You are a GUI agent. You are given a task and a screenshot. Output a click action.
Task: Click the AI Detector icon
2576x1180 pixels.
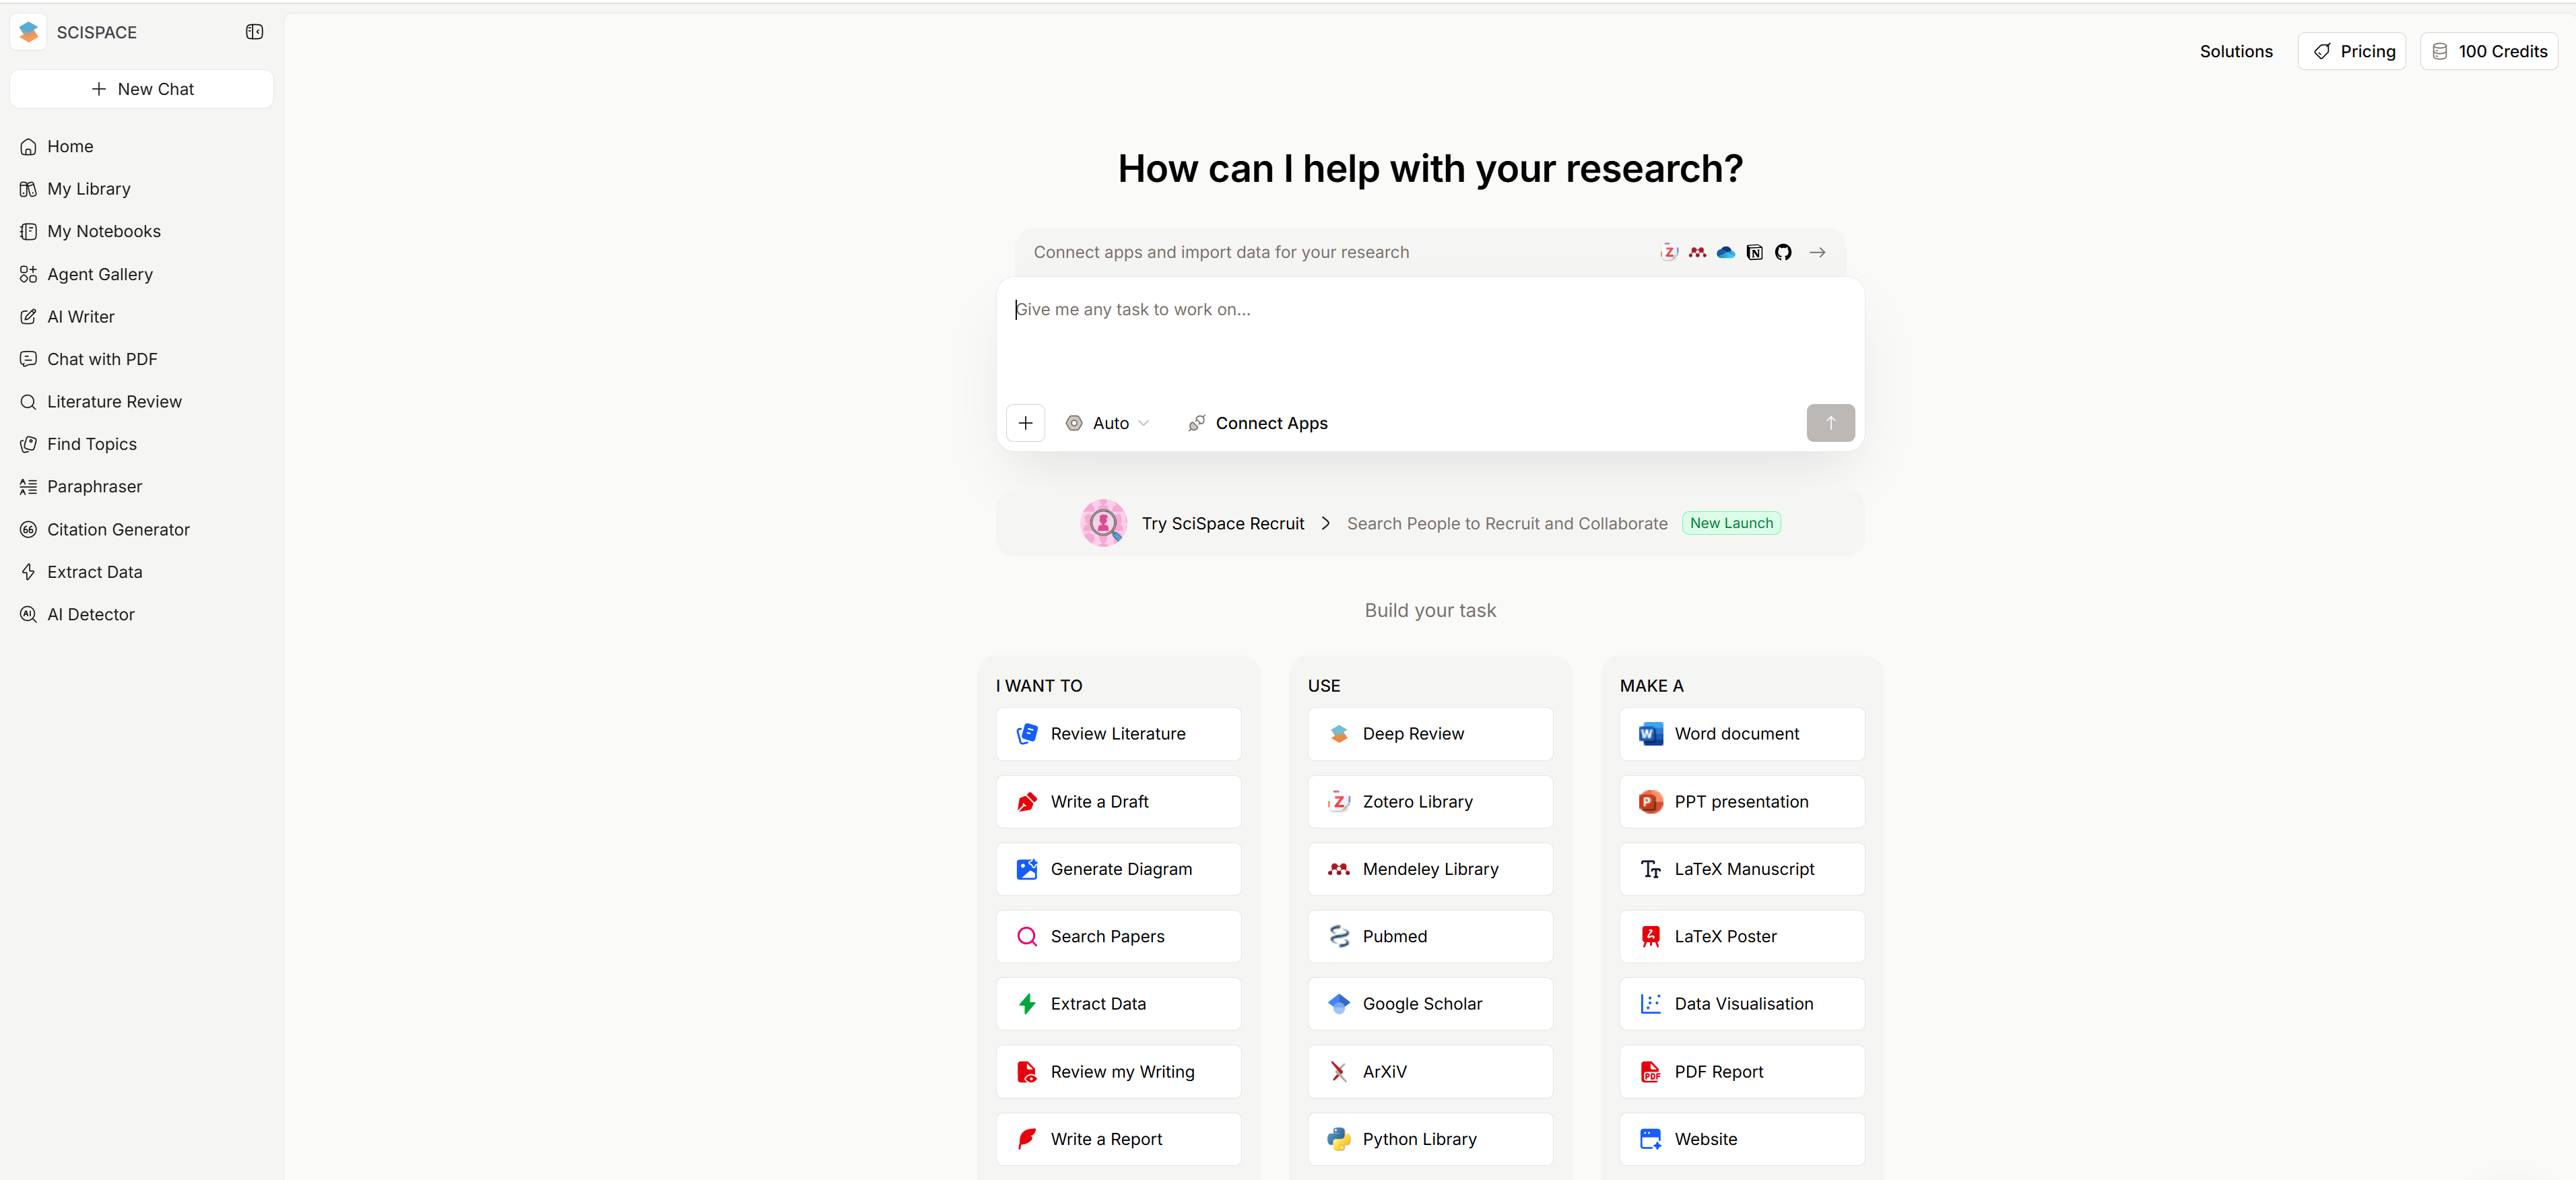pyautogui.click(x=28, y=615)
